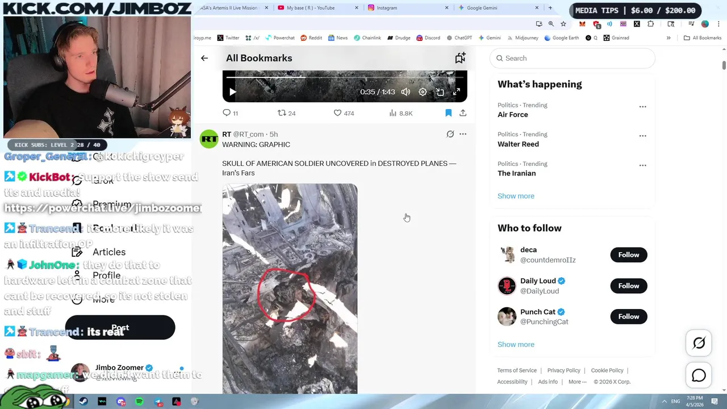Screen dimensions: 727x409
Task: Open Accessibility footer link
Action: (512, 382)
